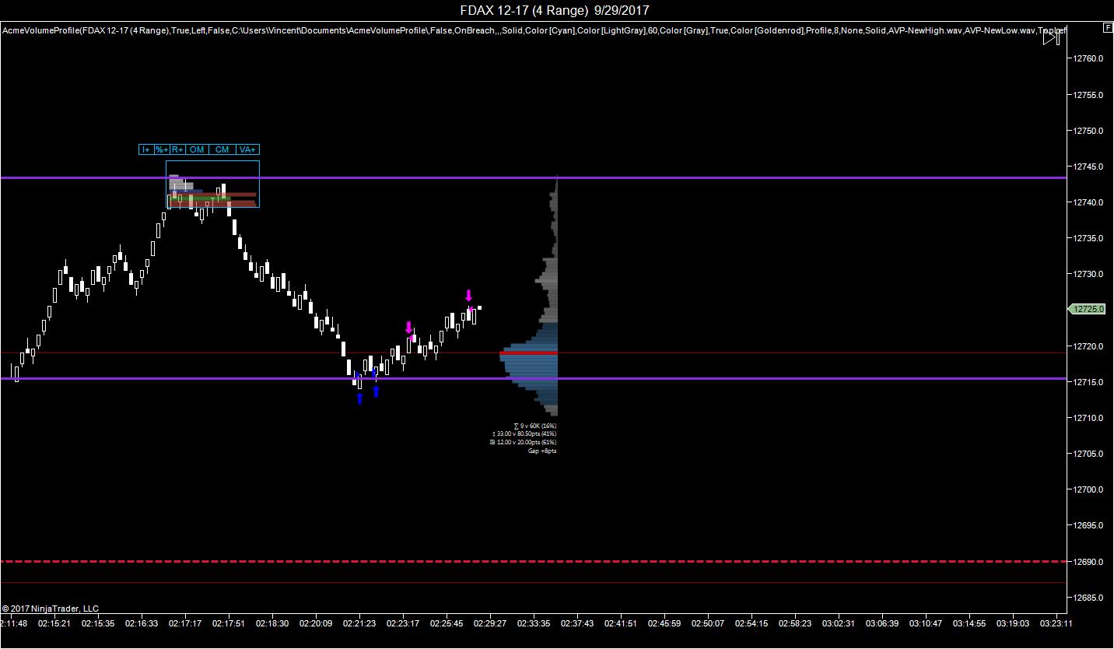Select the red POC line inside the volume profile

(529, 353)
